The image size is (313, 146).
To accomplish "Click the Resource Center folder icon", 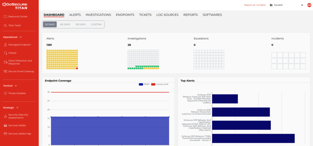I will [5, 17].
